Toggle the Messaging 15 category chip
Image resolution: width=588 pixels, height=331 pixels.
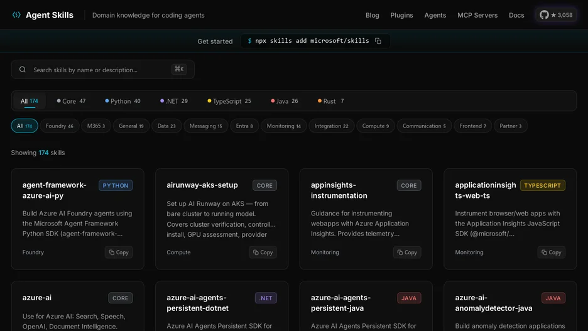206,126
